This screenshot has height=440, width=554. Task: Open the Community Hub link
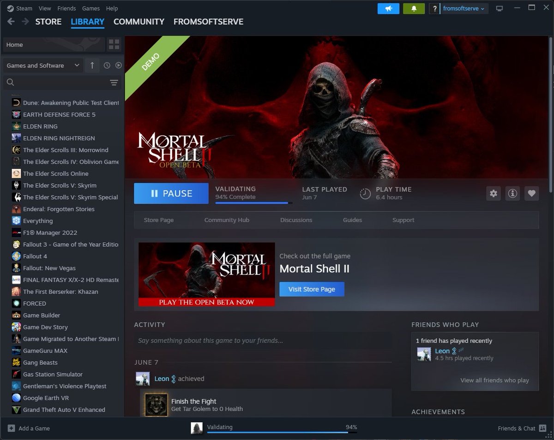[227, 220]
